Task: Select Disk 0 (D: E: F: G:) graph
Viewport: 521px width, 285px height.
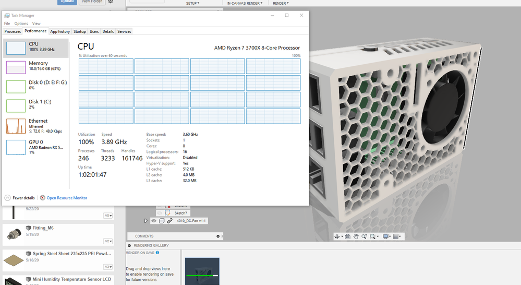Action: point(16,87)
